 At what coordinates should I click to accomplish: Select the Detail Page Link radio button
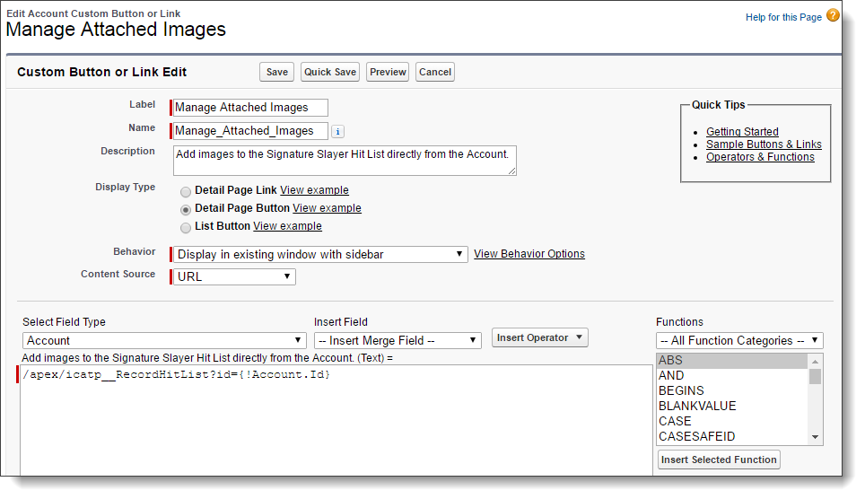(186, 191)
